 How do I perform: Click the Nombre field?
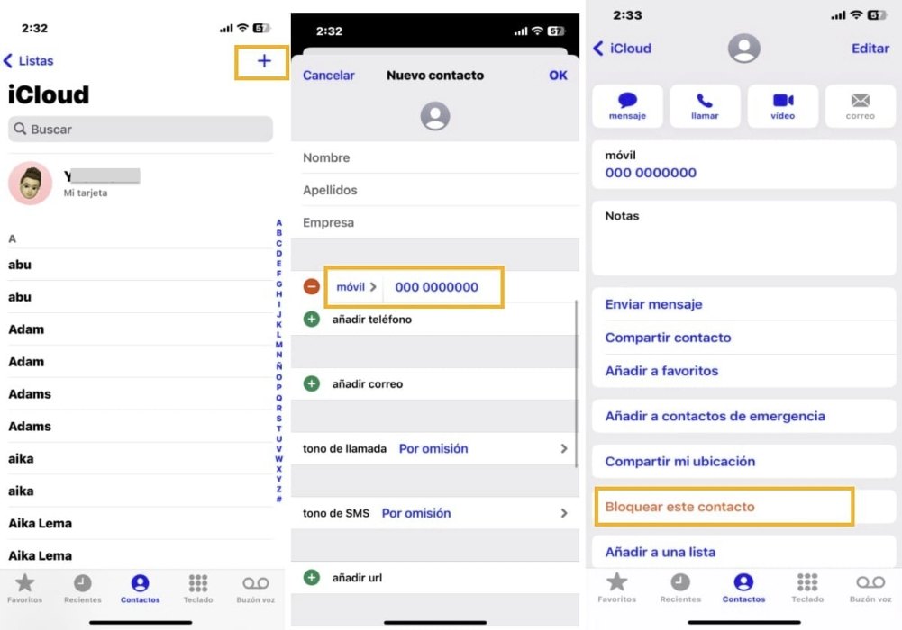tap(440, 157)
